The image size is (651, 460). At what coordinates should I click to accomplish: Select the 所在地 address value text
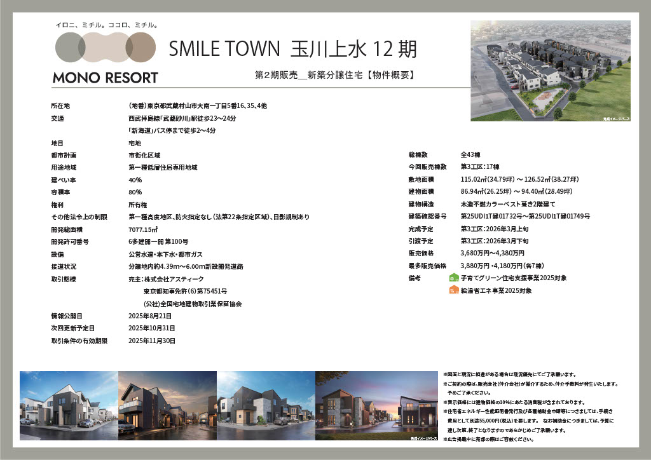click(x=197, y=105)
